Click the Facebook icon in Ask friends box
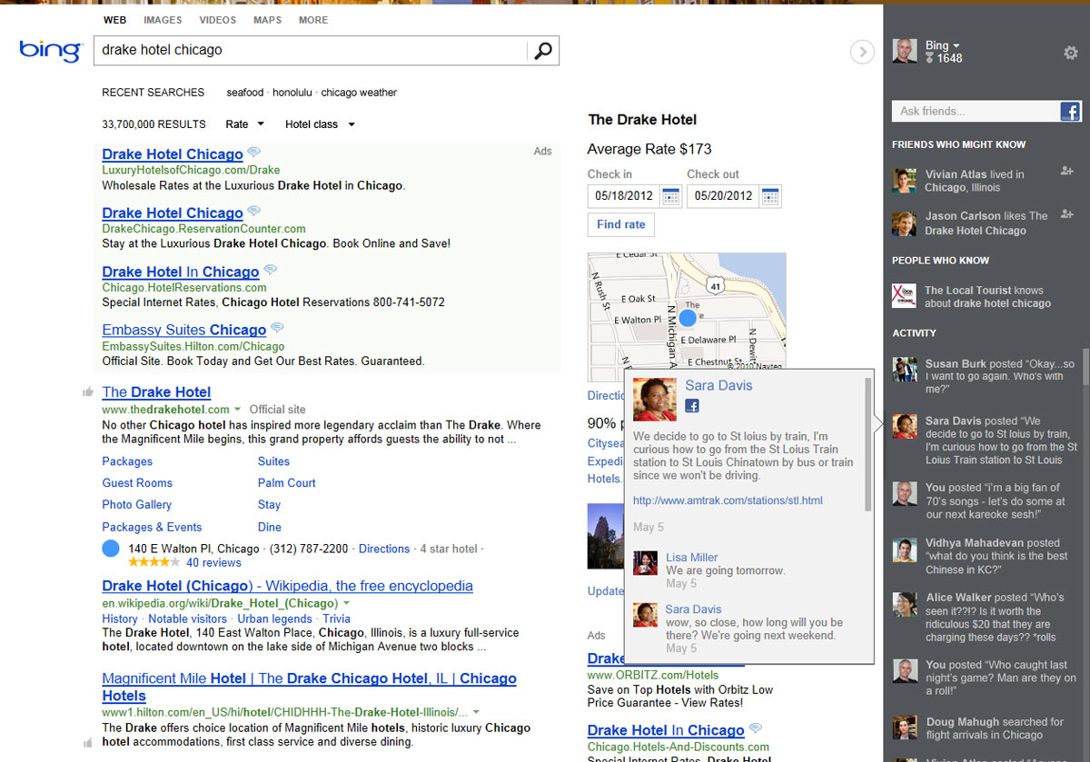This screenshot has width=1090, height=762. point(1069,112)
